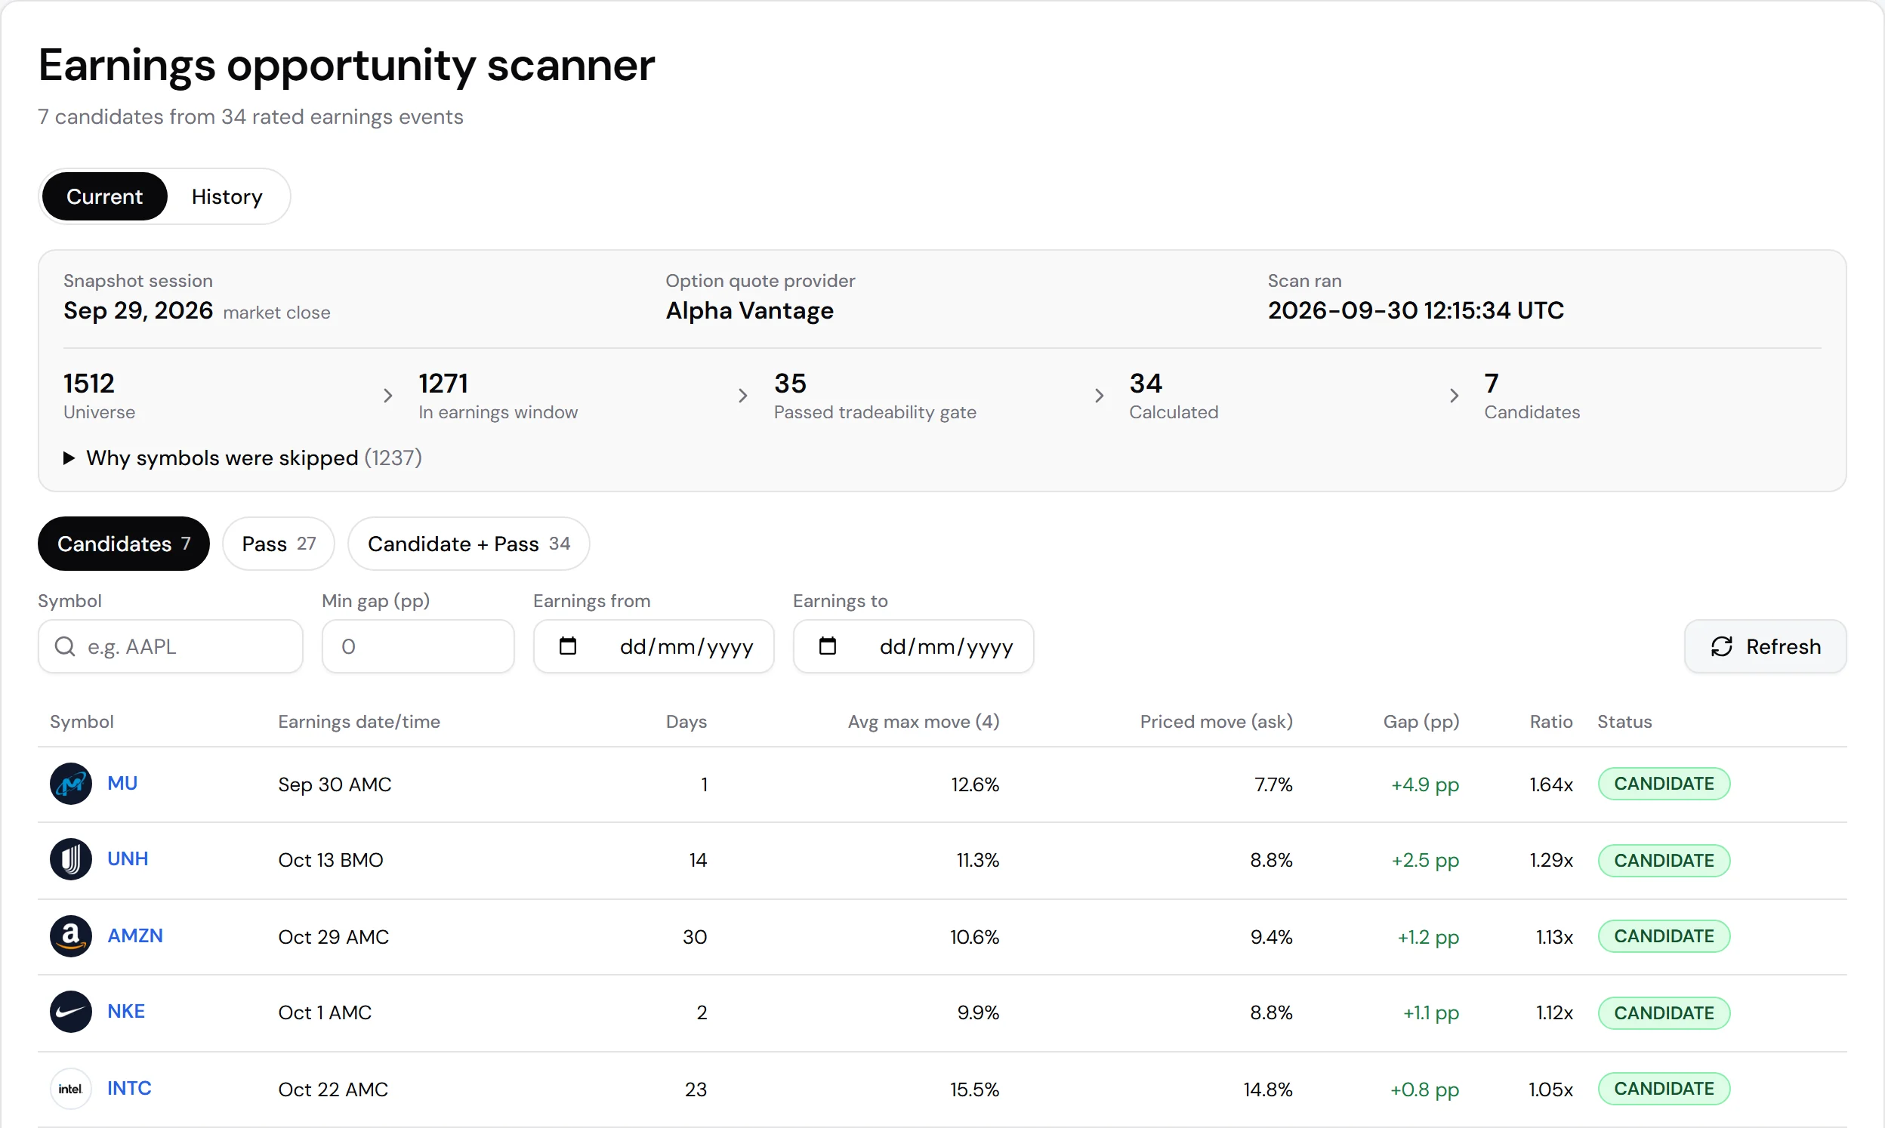Click the scan time 2026-09-30 12:15:34 UTC
The image size is (1885, 1128).
pyautogui.click(x=1416, y=311)
